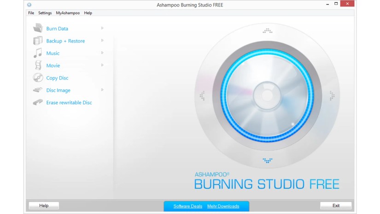The width and height of the screenshot is (380, 214).
Task: Select the Erase rewritable Disc label
Action: [69, 103]
